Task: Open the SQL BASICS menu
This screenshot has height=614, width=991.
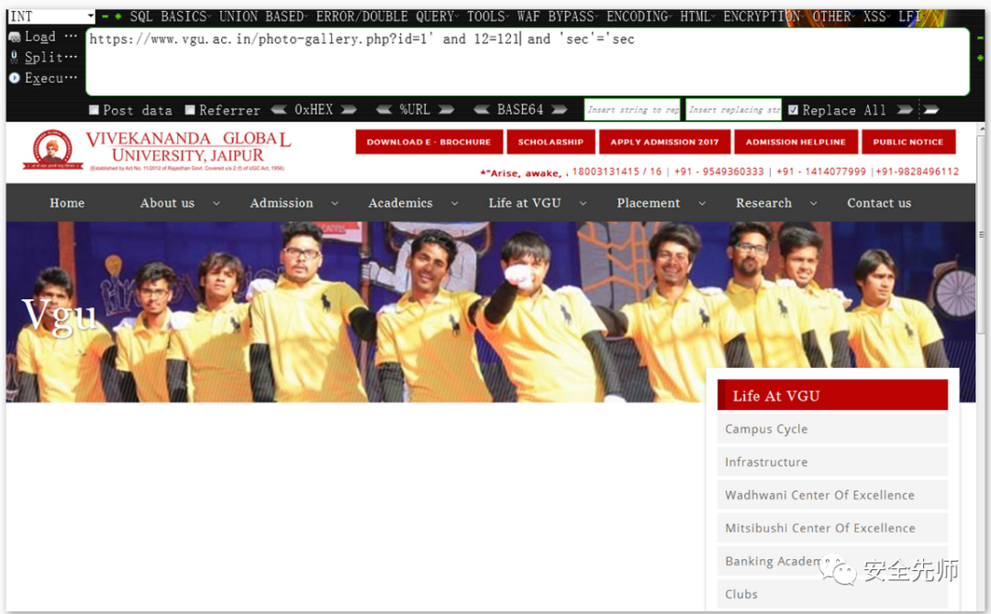Action: click(x=170, y=17)
